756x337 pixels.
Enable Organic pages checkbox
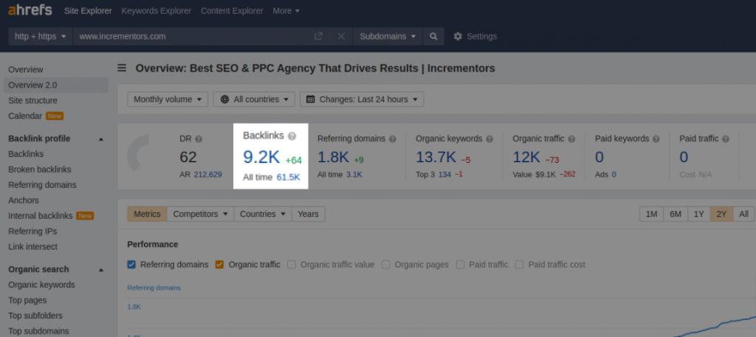[385, 264]
